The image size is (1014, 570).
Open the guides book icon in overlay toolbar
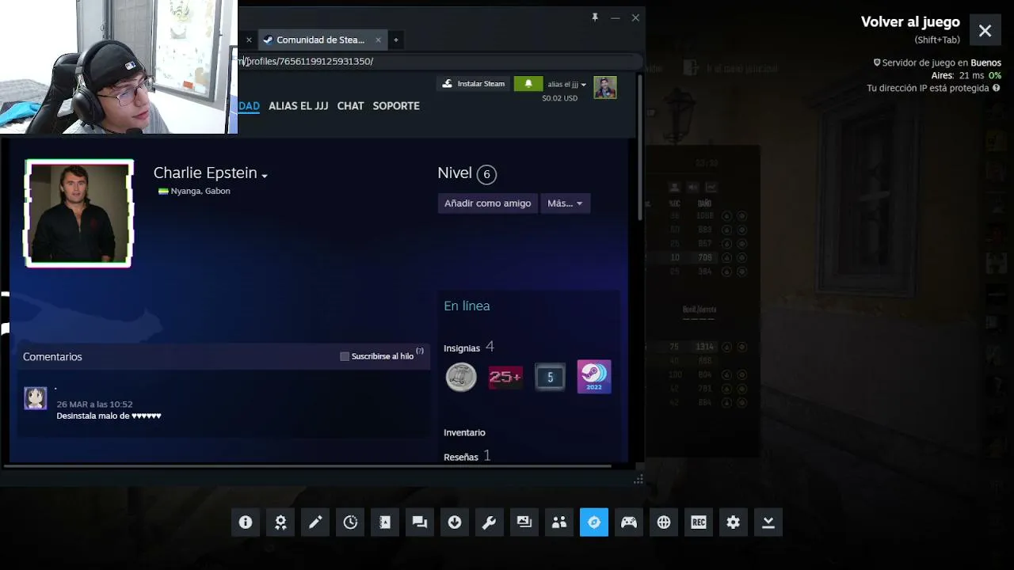385,522
